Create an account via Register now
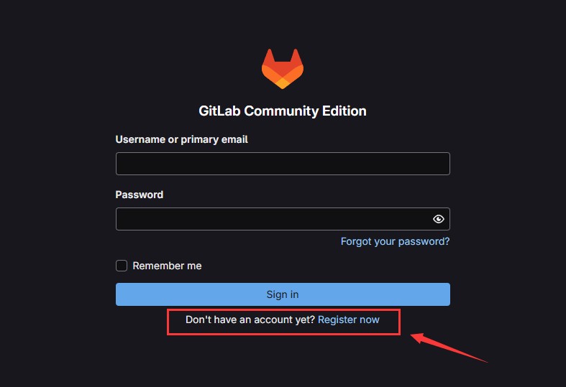The width and height of the screenshot is (566, 387). [348, 320]
